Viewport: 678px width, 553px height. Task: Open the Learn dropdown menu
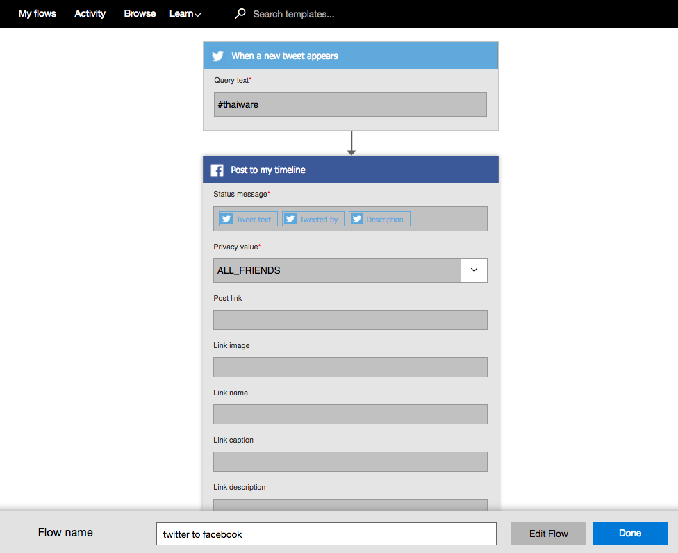point(185,14)
